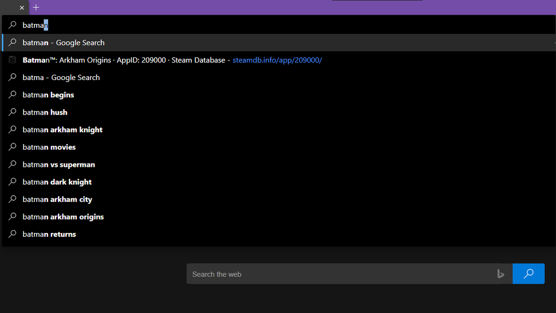Click the Steam Database favicon icon
556x313 pixels.
12,60
